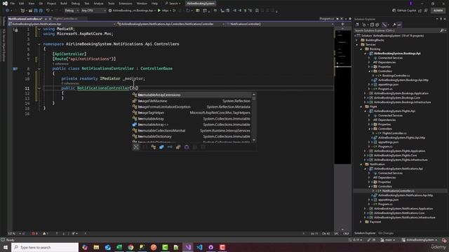This screenshot has width=449, height=252.
Task: Switch to the FlightsController.cs tab
Action: [65, 19]
